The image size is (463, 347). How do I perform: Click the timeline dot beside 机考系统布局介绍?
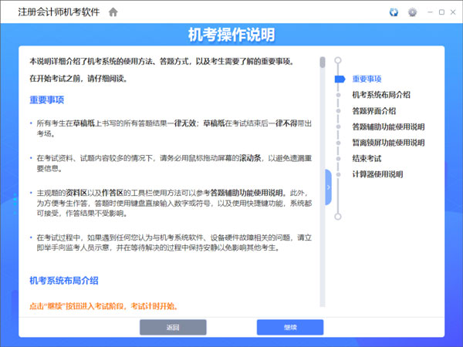click(x=339, y=95)
